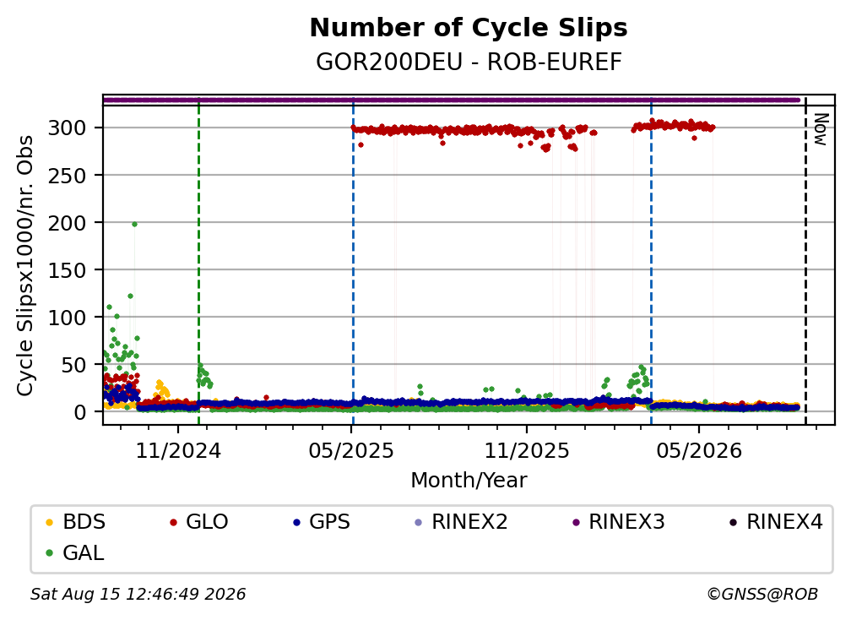Screen dimensions: 851x620
Task: Click the yellow BDS legend marker
Action: 49,523
